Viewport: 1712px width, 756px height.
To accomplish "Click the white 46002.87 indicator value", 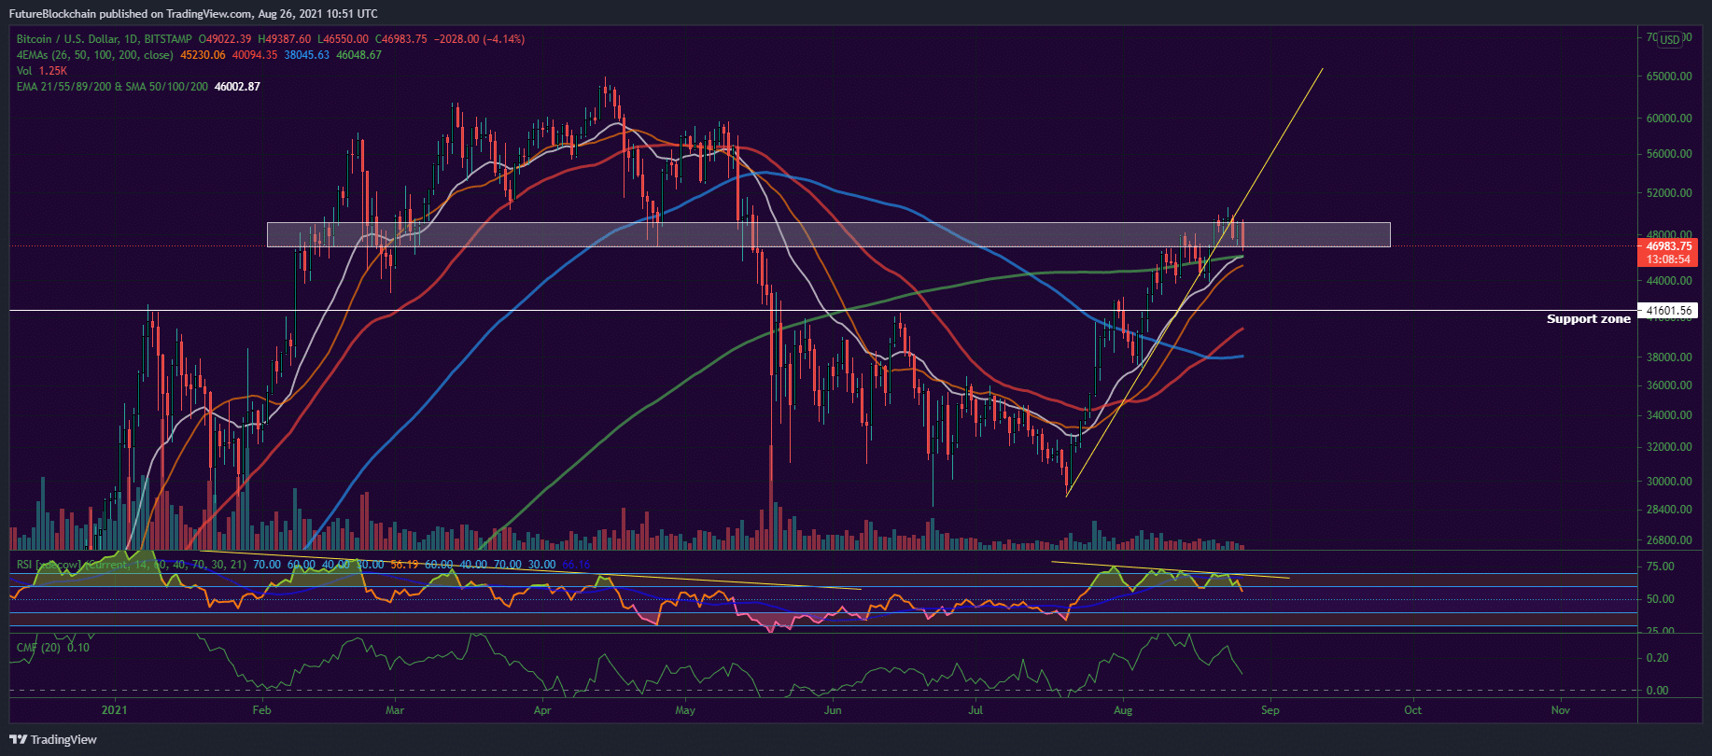I will [237, 87].
